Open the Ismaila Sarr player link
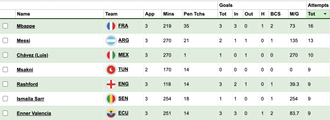Viewport: 330px width, 120px height. pyautogui.click(x=31, y=99)
